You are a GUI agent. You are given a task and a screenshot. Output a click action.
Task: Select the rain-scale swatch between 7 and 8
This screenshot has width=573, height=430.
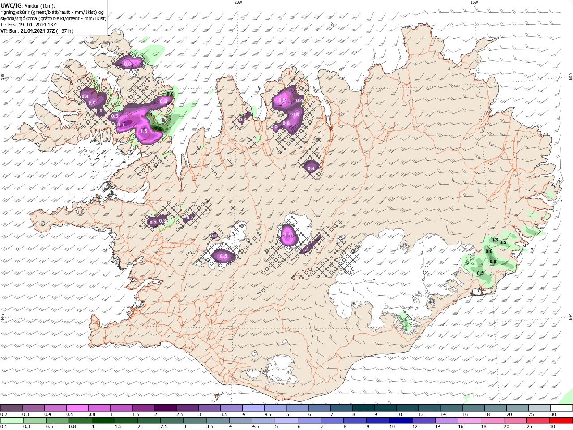click(x=332, y=421)
